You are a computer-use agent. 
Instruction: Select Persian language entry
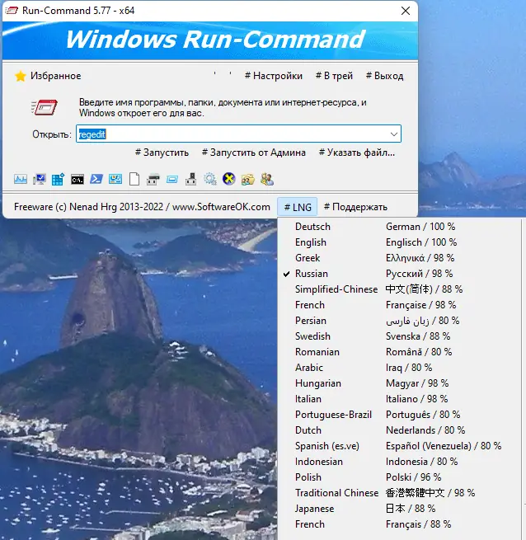click(x=400, y=321)
